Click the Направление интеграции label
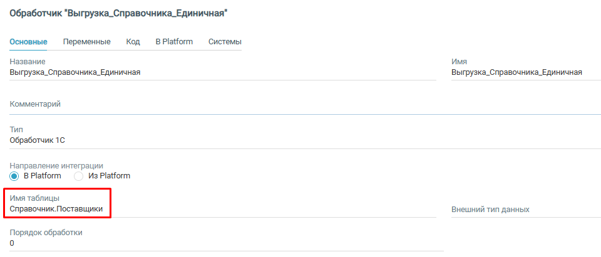The height and width of the screenshot is (257, 601). click(56, 166)
